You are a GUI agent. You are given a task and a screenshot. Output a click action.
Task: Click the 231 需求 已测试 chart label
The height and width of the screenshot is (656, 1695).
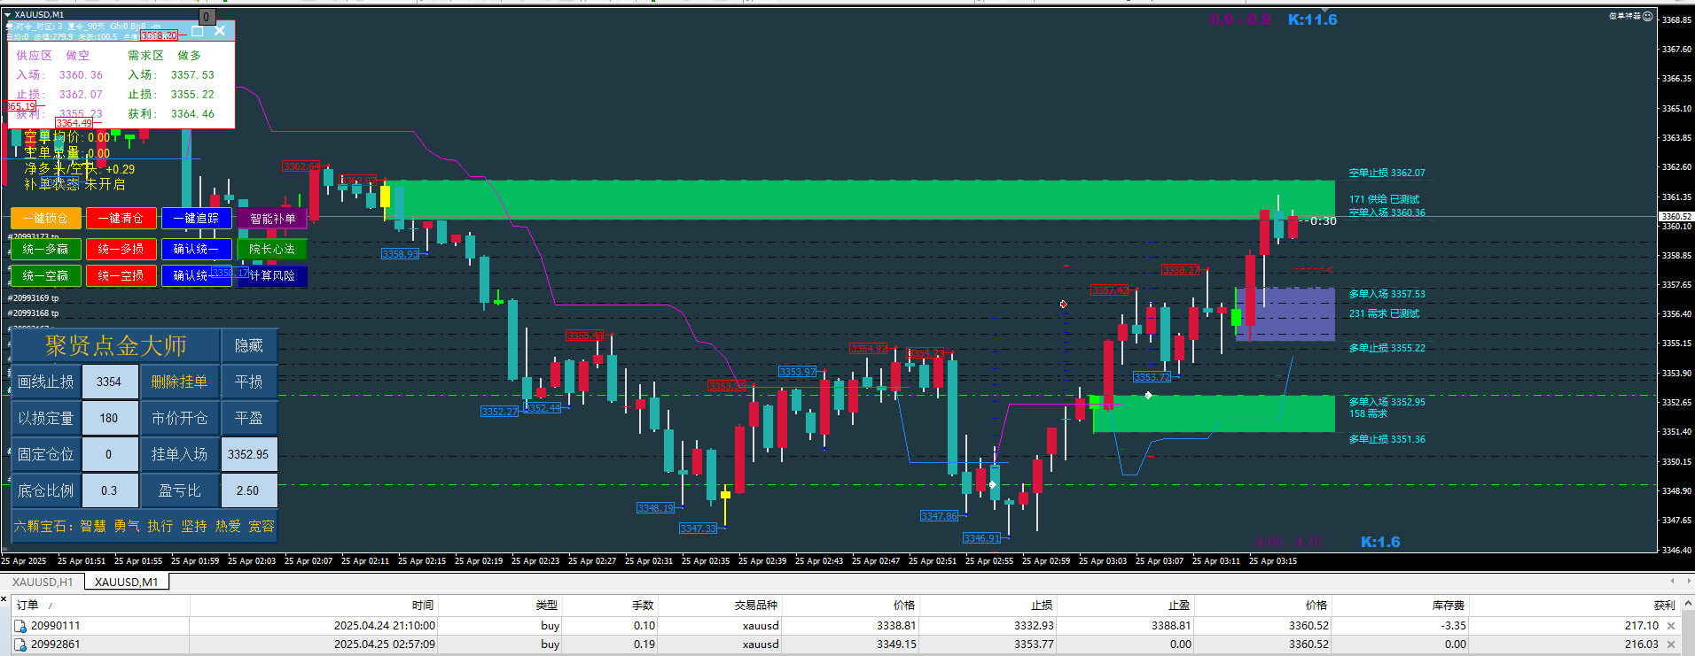click(x=1384, y=313)
